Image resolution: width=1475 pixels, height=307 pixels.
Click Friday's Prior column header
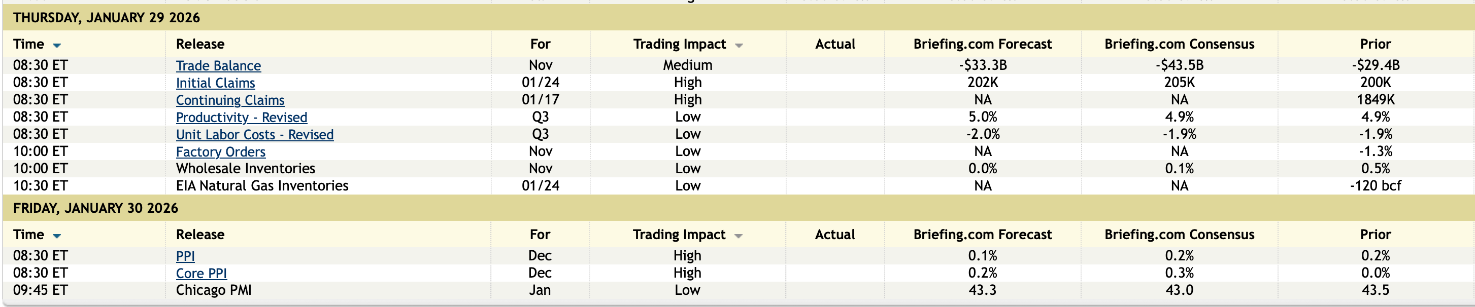pyautogui.click(x=1376, y=235)
